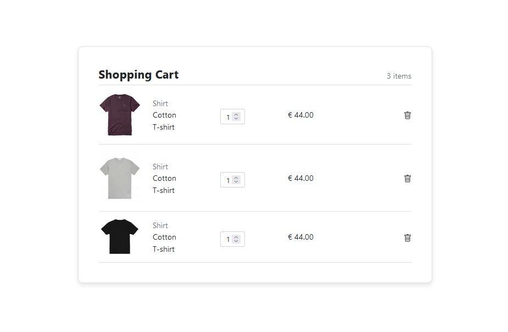Click the Cotton T-shirt name of the black shirt
This screenshot has height=332, width=508.
click(164, 243)
